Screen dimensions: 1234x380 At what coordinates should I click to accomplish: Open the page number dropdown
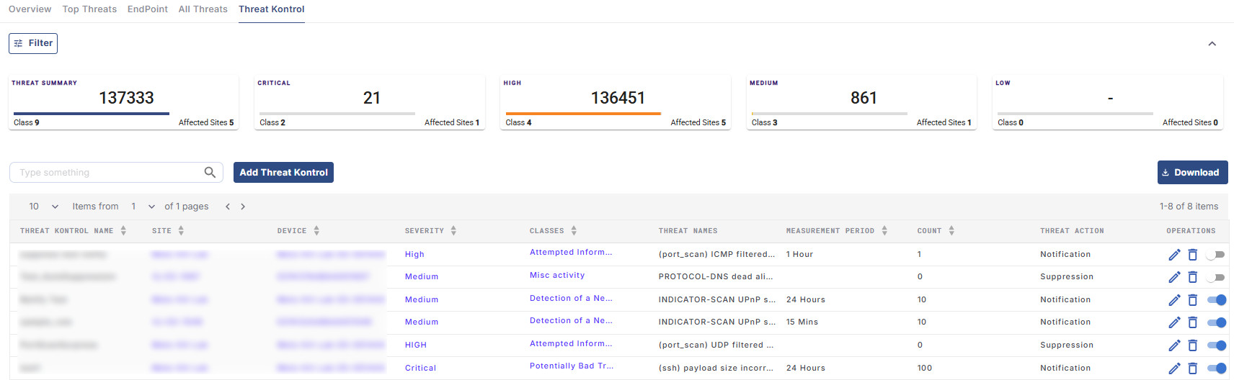point(143,207)
